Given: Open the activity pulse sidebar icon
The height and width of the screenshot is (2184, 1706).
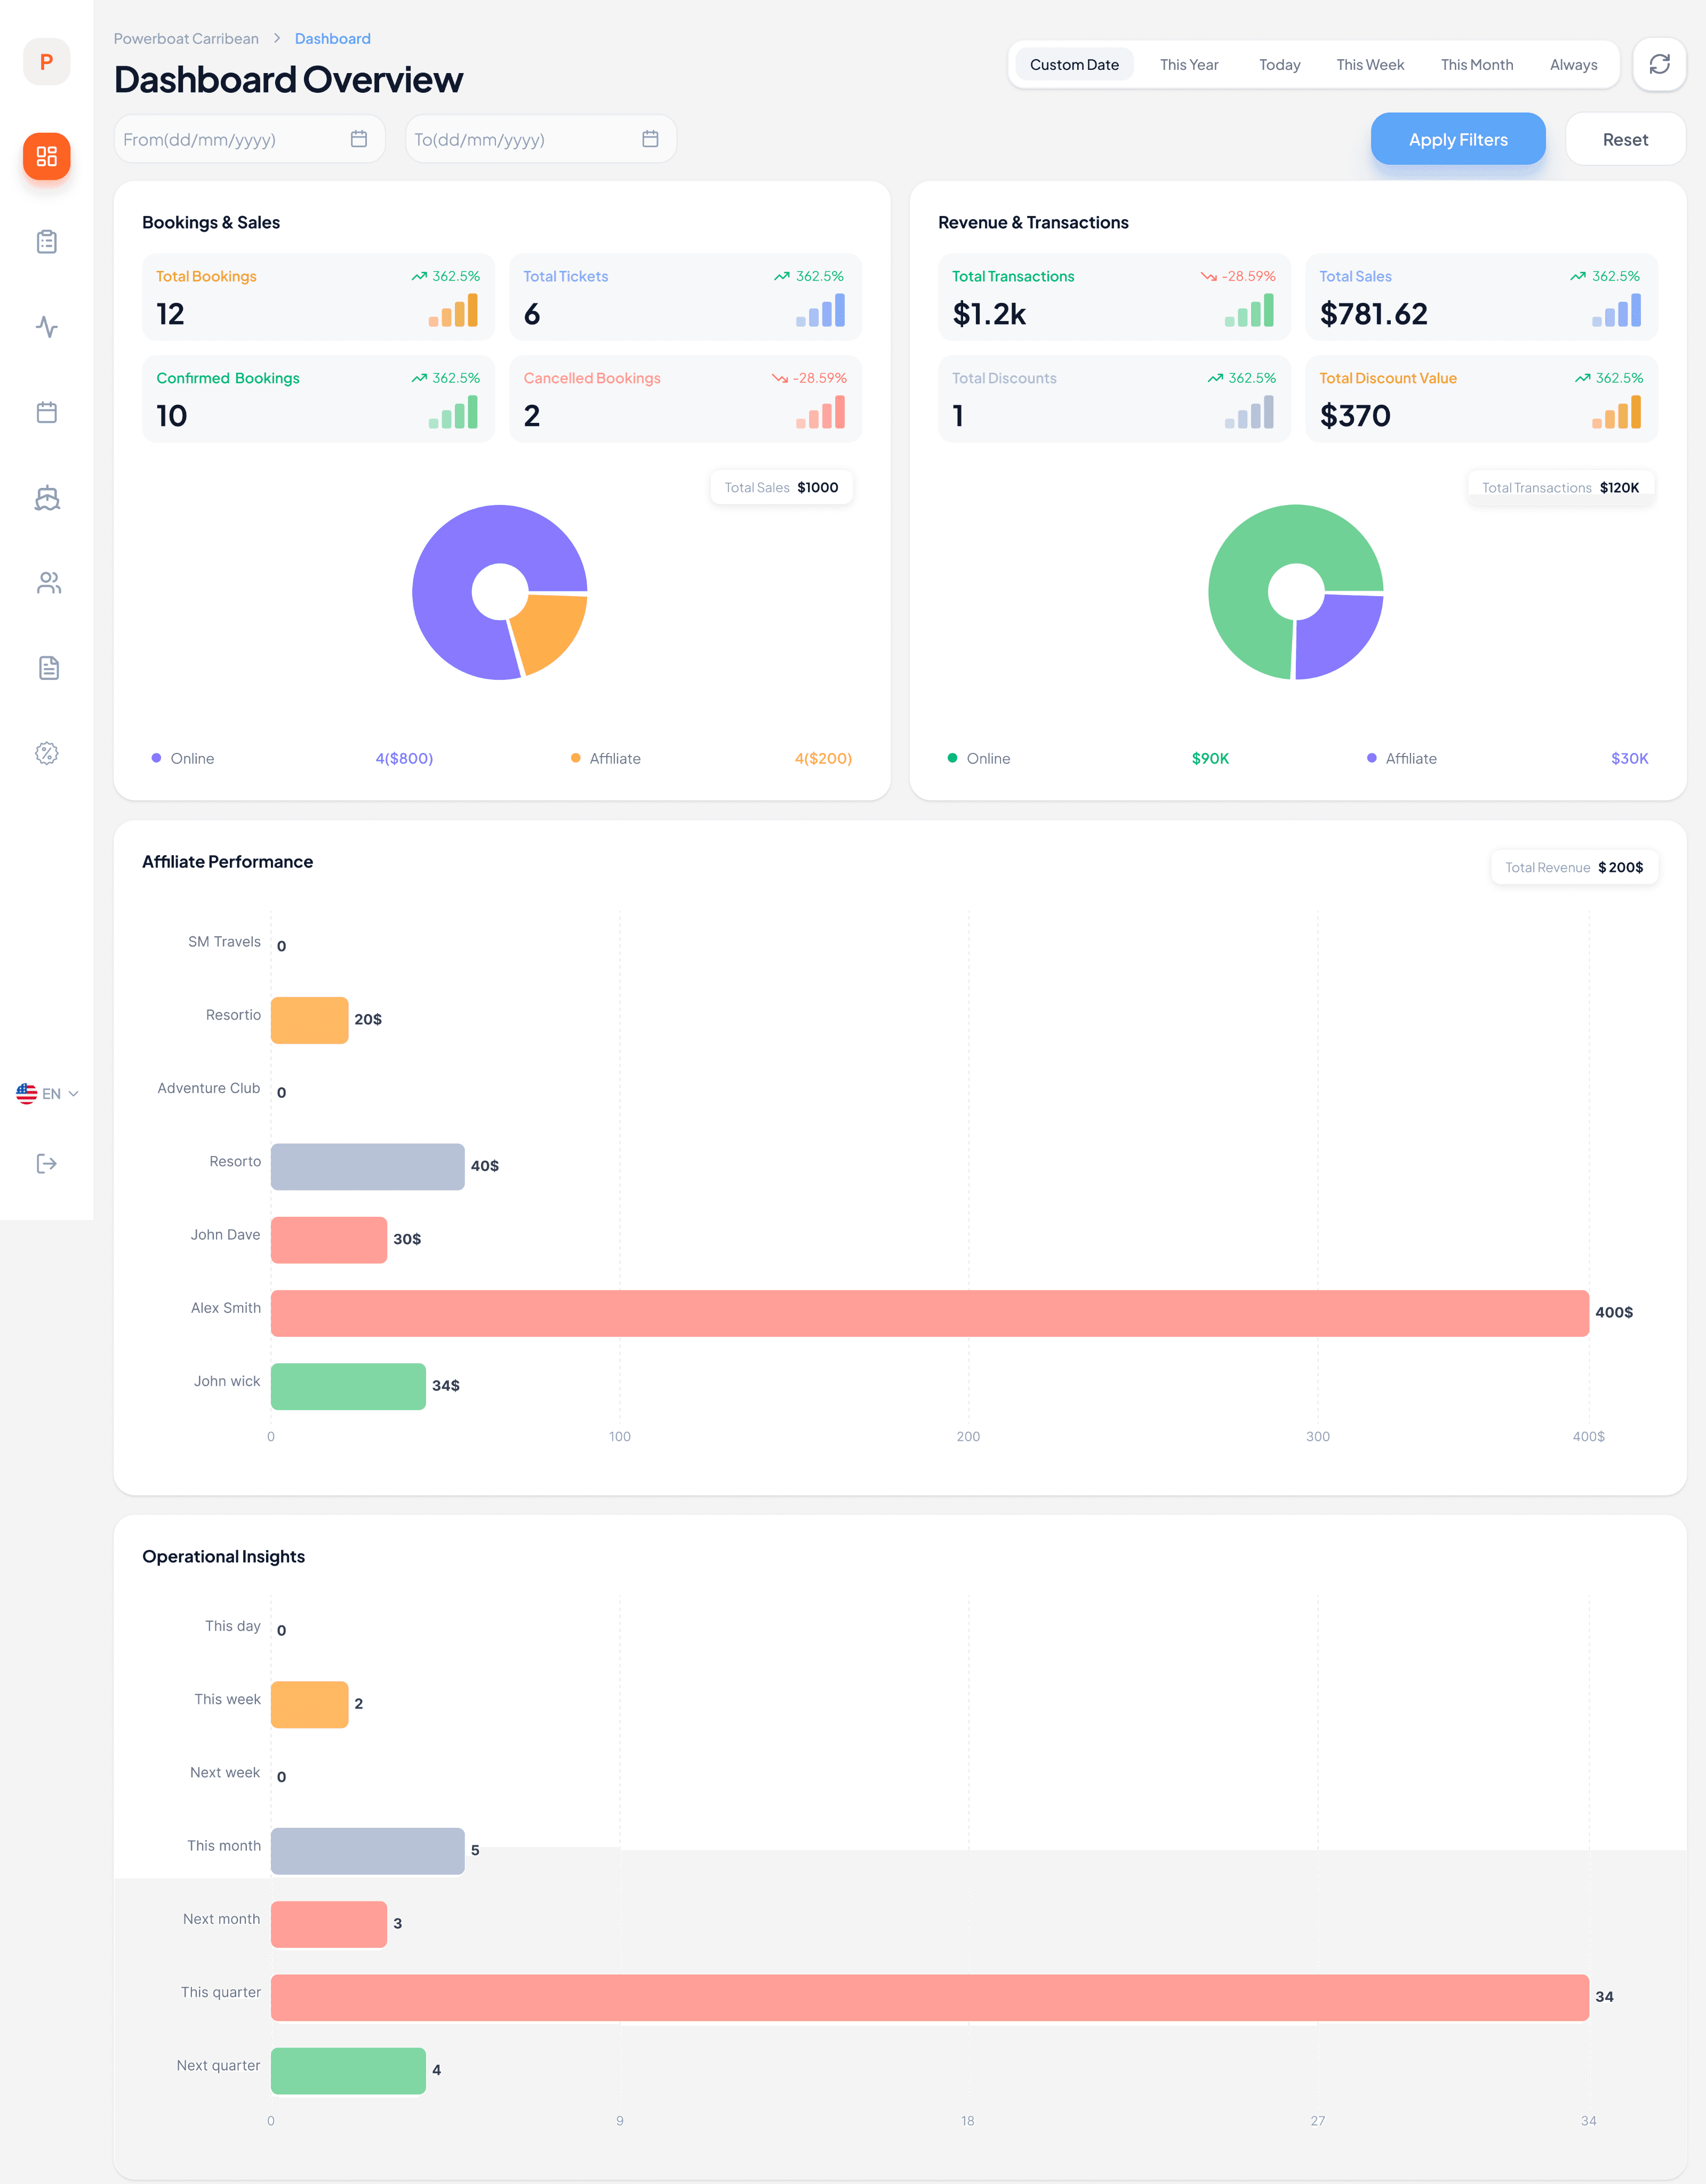Looking at the screenshot, I should click(47, 327).
